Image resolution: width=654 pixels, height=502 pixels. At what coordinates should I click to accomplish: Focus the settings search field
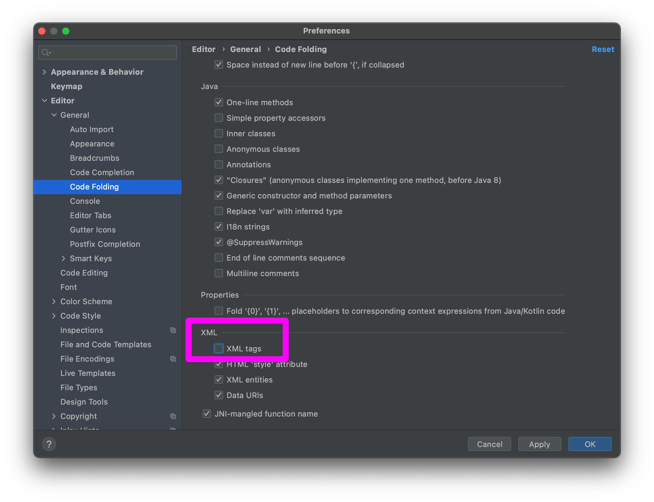click(x=108, y=53)
